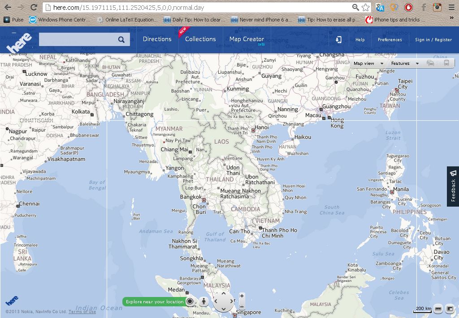Open Online LaTeX Equation bookmark
459x318 pixels.
(128, 20)
